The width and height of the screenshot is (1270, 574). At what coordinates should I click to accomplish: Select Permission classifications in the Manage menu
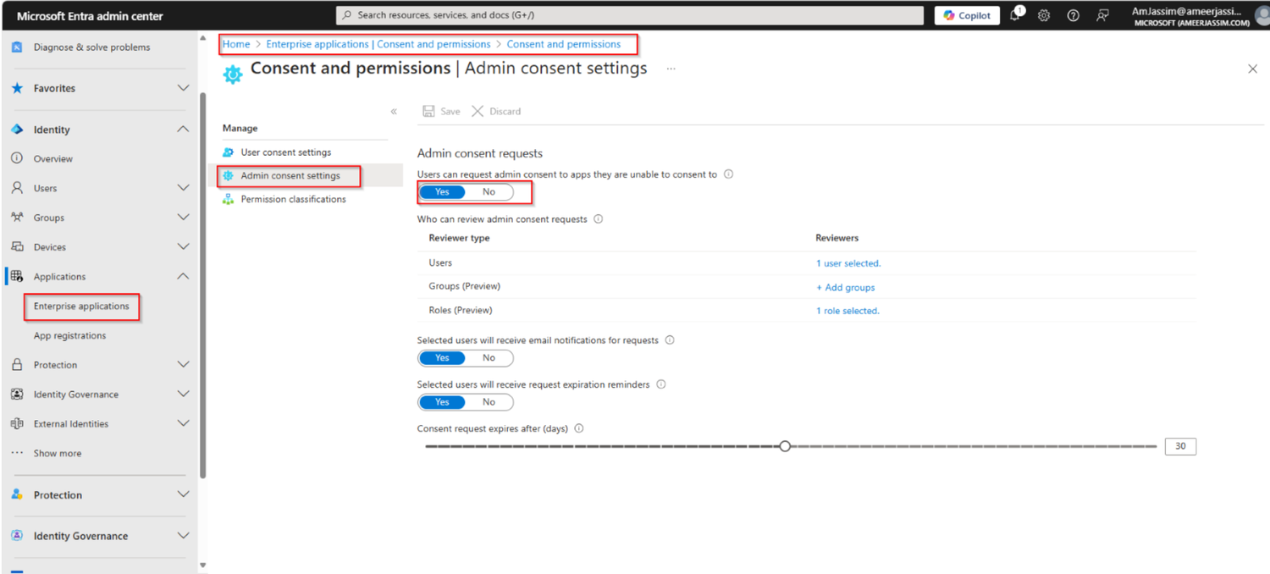294,199
